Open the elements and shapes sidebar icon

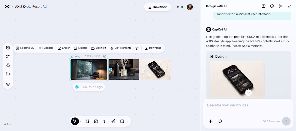(8, 56)
